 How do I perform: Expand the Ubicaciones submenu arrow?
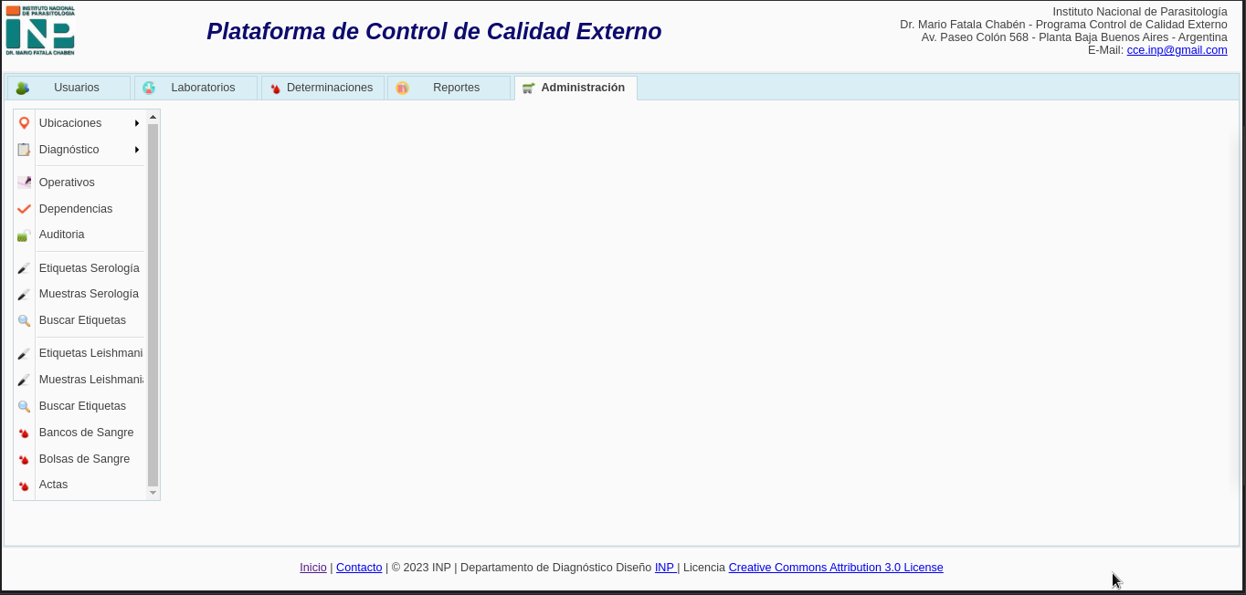(x=137, y=123)
